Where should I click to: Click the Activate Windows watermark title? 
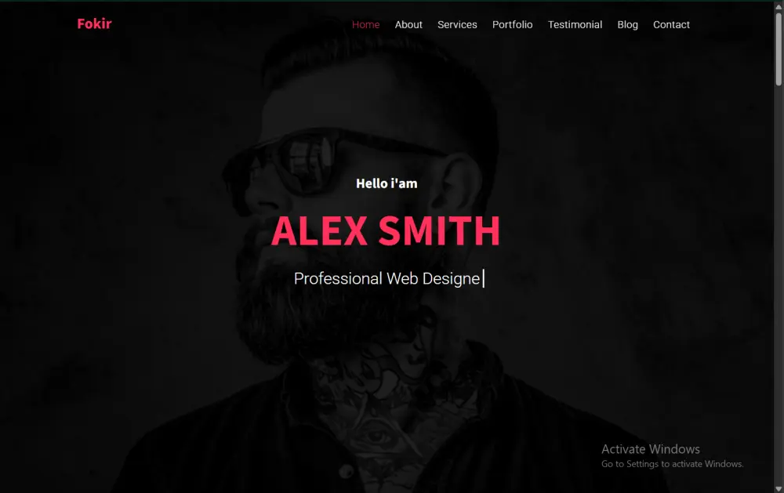651,449
